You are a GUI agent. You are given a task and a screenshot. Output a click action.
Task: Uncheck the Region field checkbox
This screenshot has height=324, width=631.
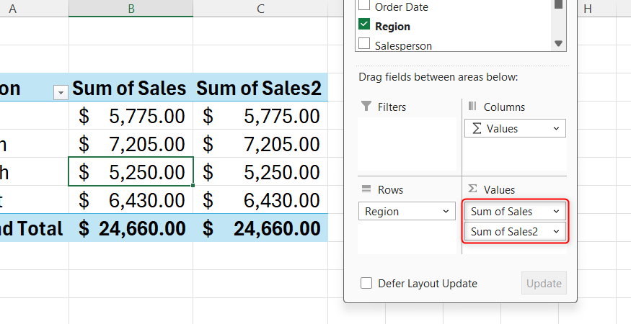coord(364,24)
